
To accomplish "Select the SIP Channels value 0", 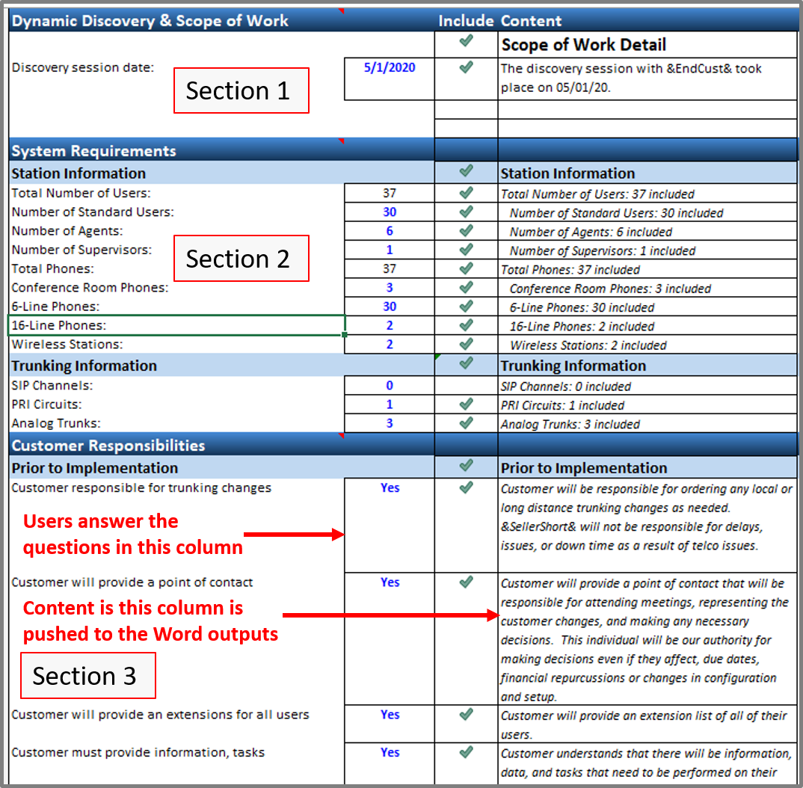I will pos(390,386).
